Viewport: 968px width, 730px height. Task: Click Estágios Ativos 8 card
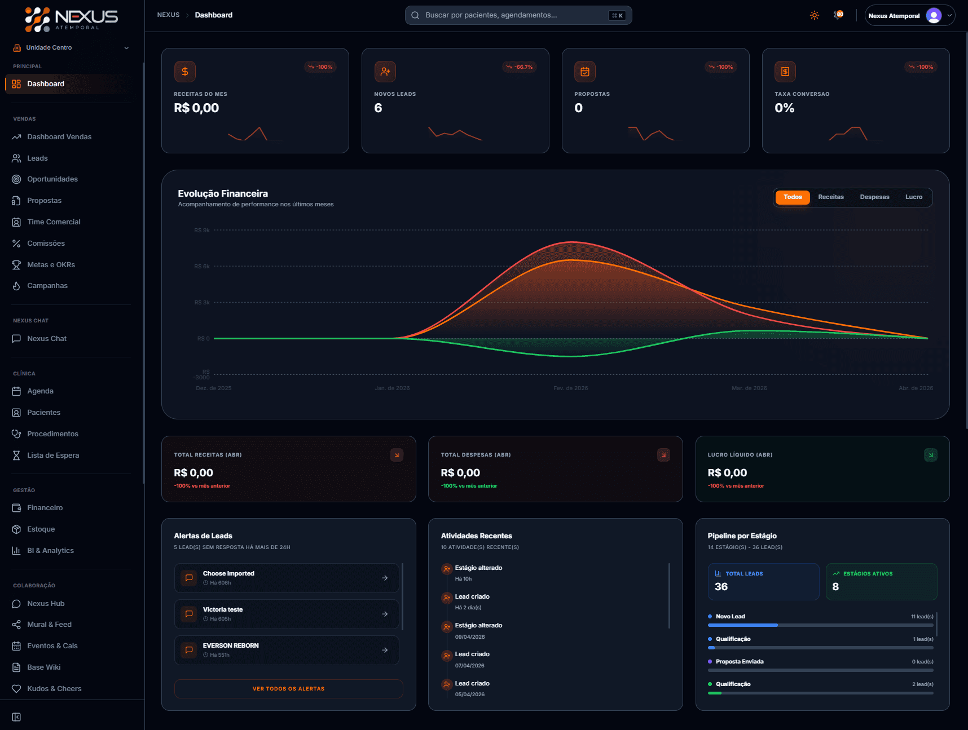[881, 582]
